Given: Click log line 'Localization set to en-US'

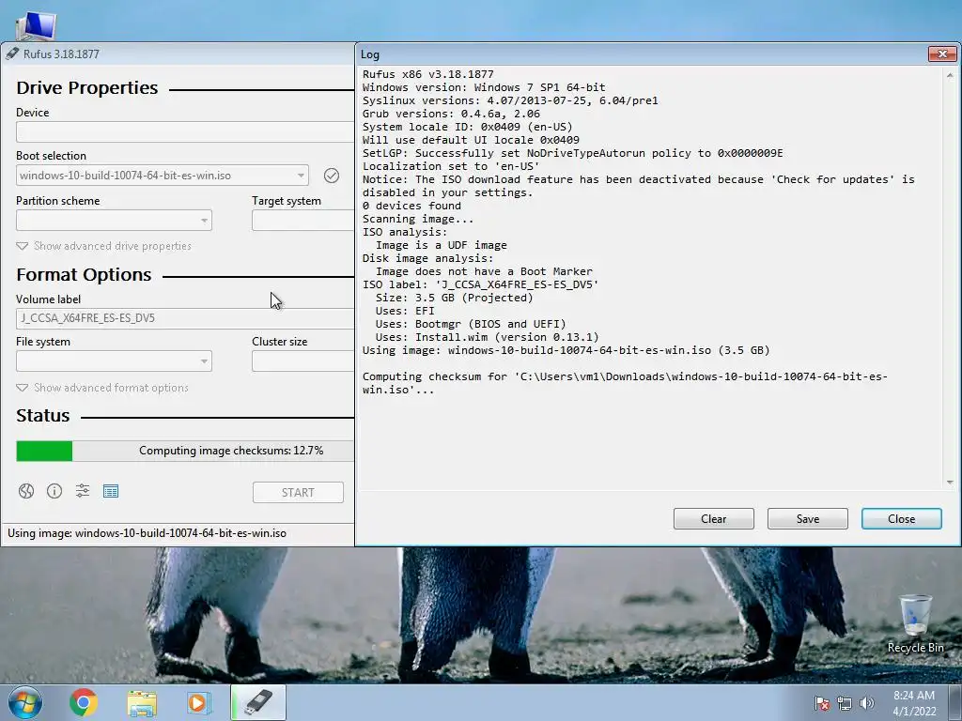Looking at the screenshot, I should [x=451, y=166].
